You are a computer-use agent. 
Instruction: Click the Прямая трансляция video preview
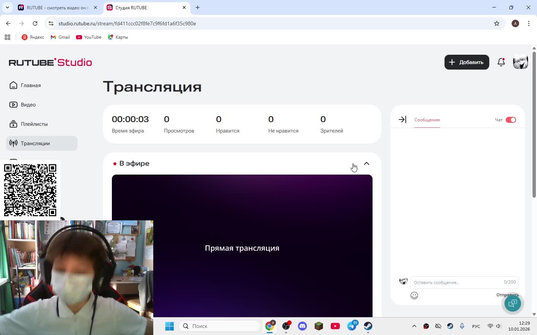242,246
